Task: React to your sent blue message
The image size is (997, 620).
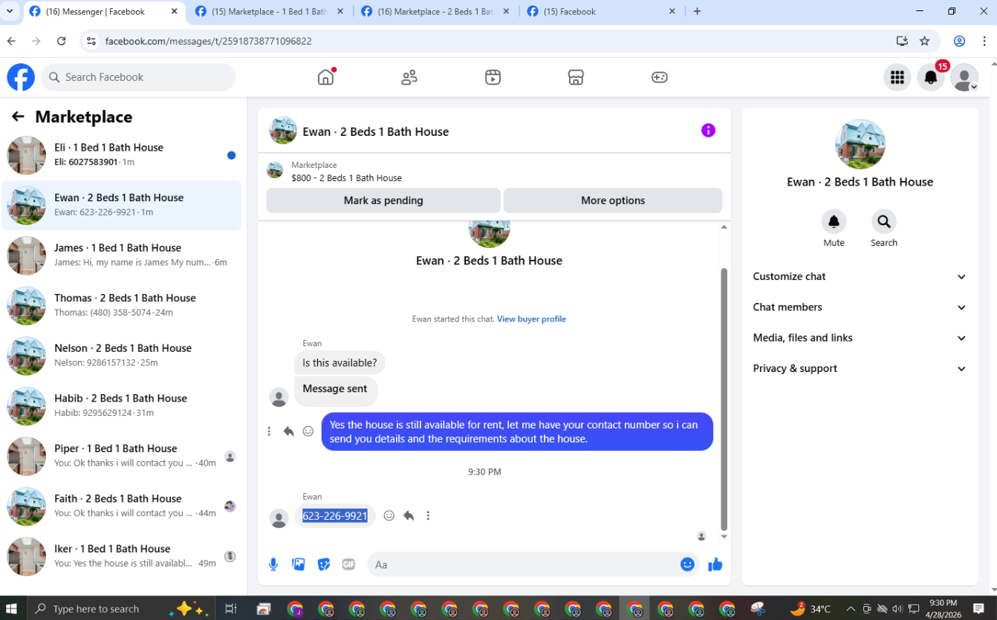Action: (x=308, y=431)
